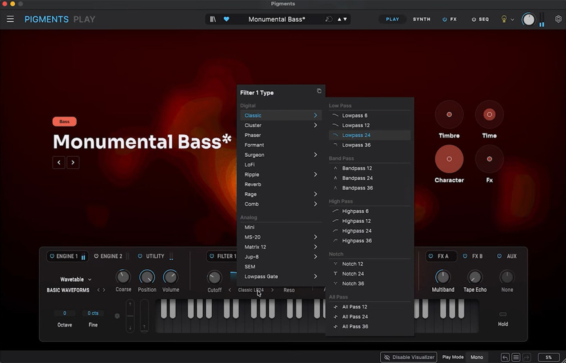The height and width of the screenshot is (363, 566).
Task: Toggle the SEQ power in top bar
Action: (x=473, y=19)
